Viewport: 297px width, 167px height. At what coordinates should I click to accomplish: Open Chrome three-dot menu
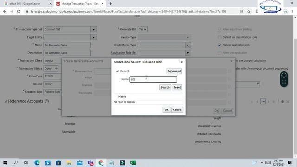(292, 11)
